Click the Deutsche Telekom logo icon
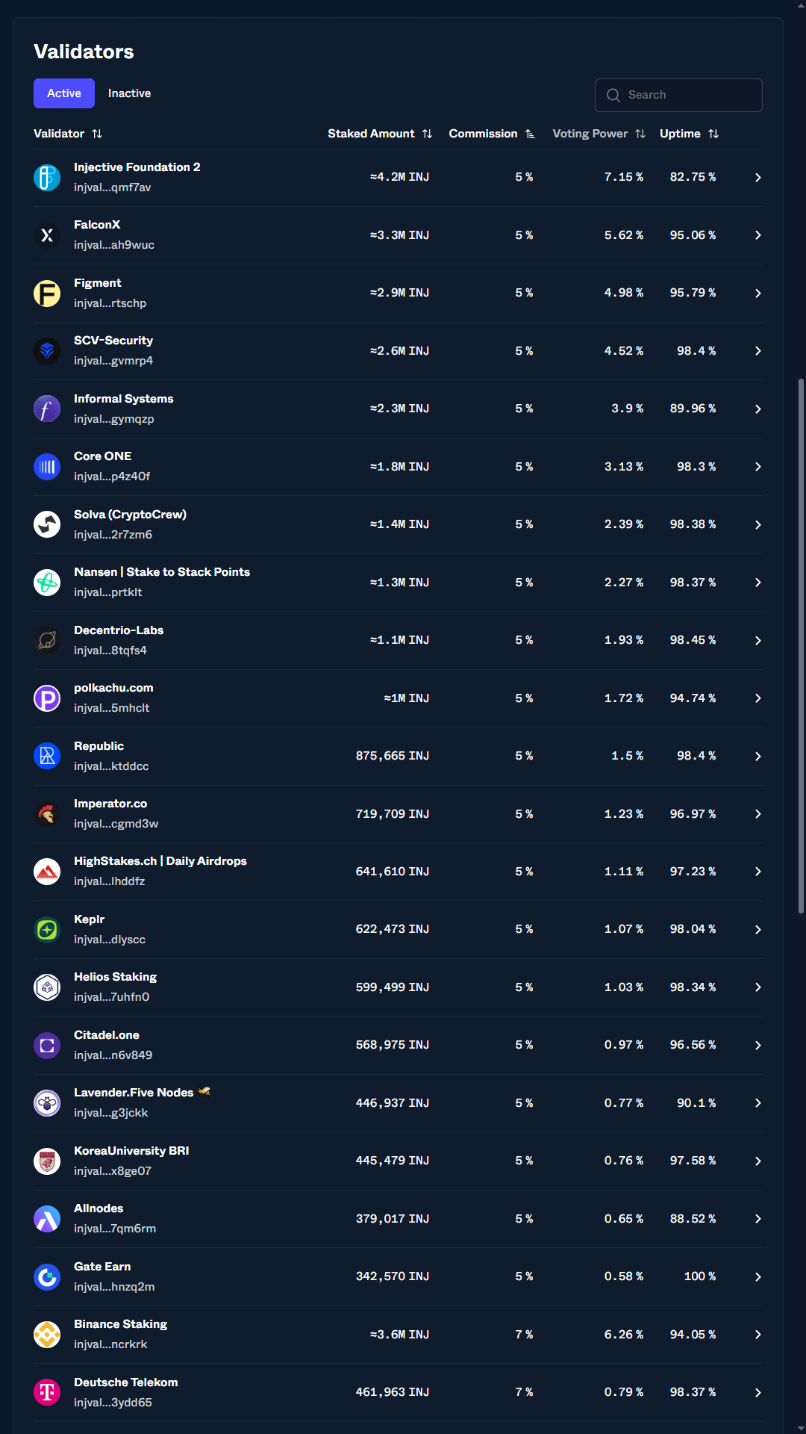Image resolution: width=806 pixels, height=1434 pixels. 47,1392
